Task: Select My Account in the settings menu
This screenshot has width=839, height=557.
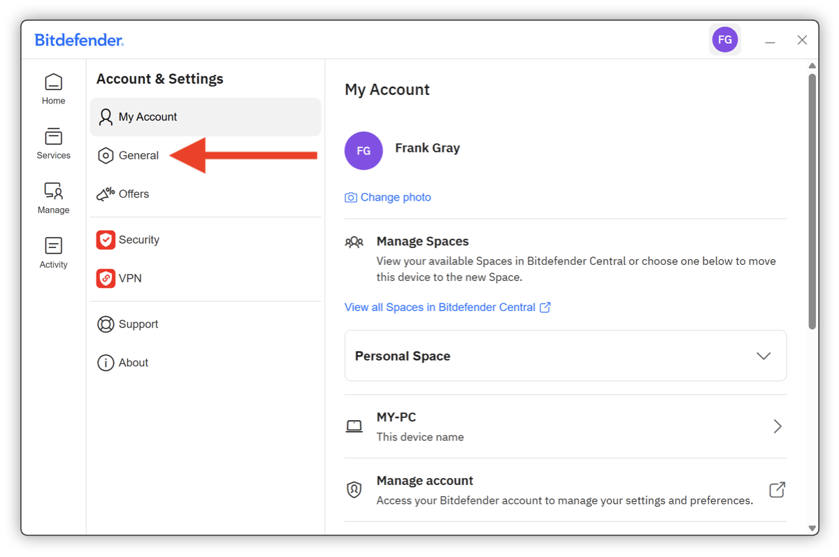Action: (x=206, y=117)
